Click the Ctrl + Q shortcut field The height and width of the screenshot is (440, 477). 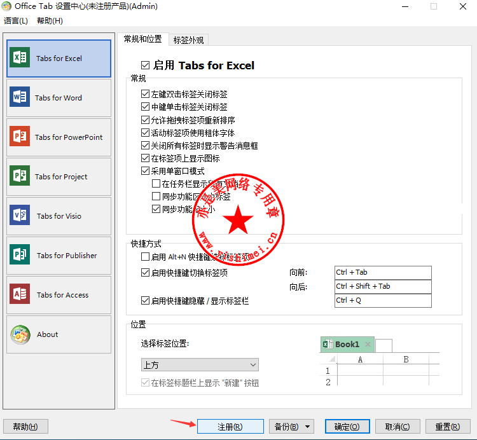[383, 300]
